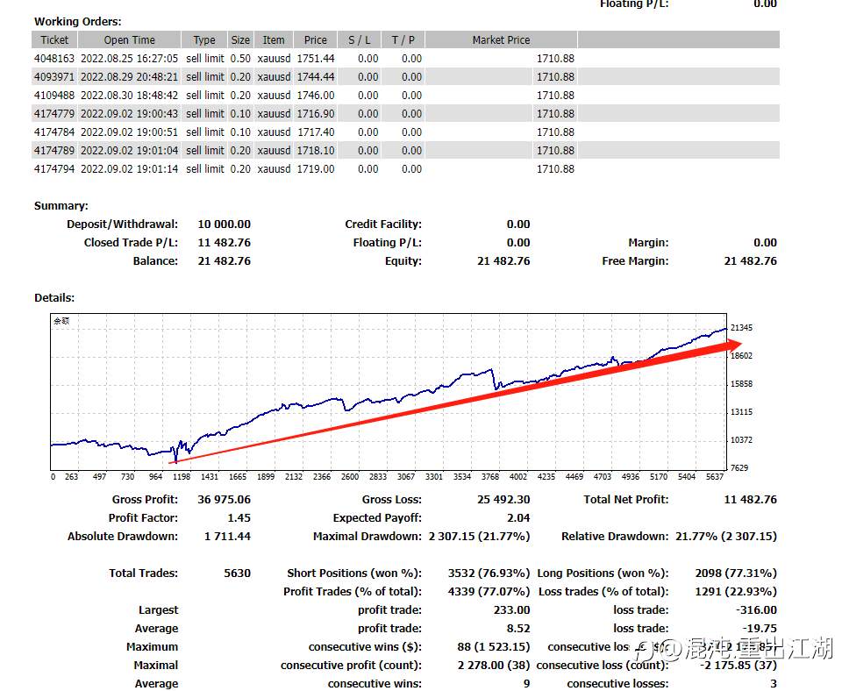The image size is (842, 691).
Task: Click largest profit trade value 233.00
Action: tap(511, 610)
